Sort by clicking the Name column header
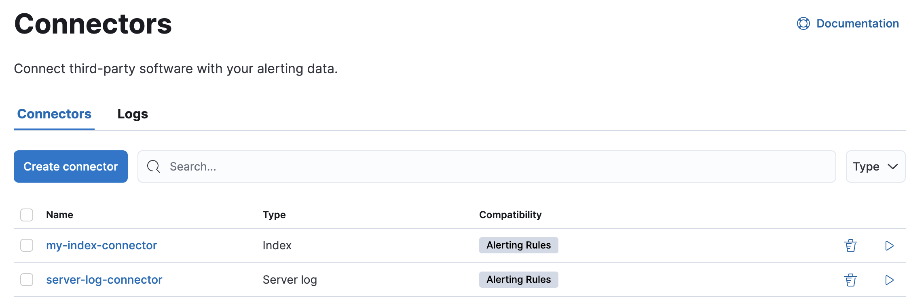This screenshot has height=297, width=909. tap(59, 215)
